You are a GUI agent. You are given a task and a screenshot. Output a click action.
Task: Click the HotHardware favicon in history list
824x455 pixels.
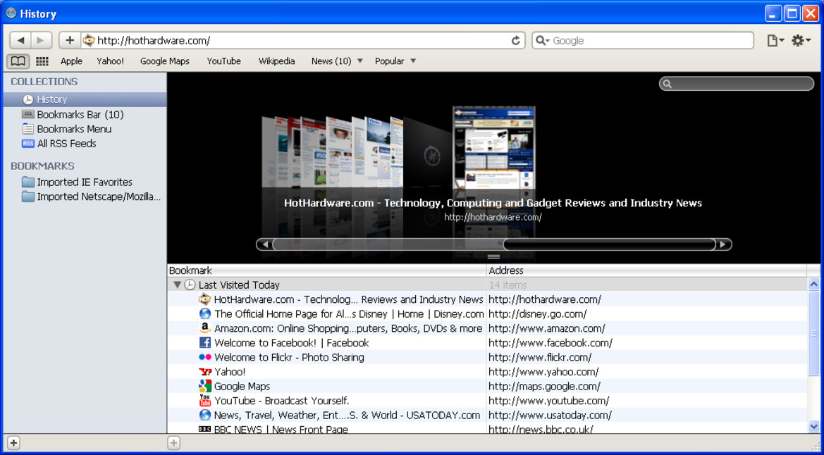pyautogui.click(x=205, y=299)
